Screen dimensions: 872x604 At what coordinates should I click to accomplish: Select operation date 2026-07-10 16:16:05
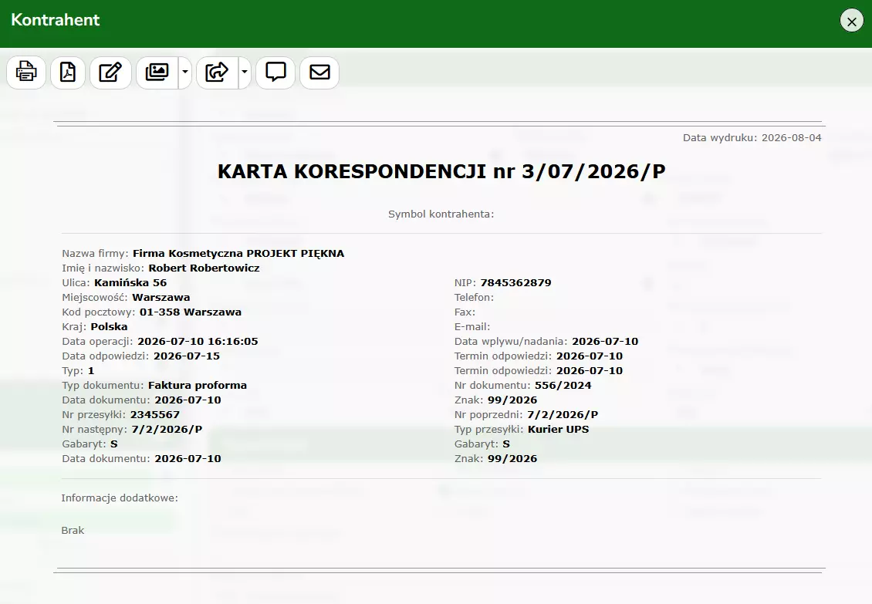[x=198, y=341]
